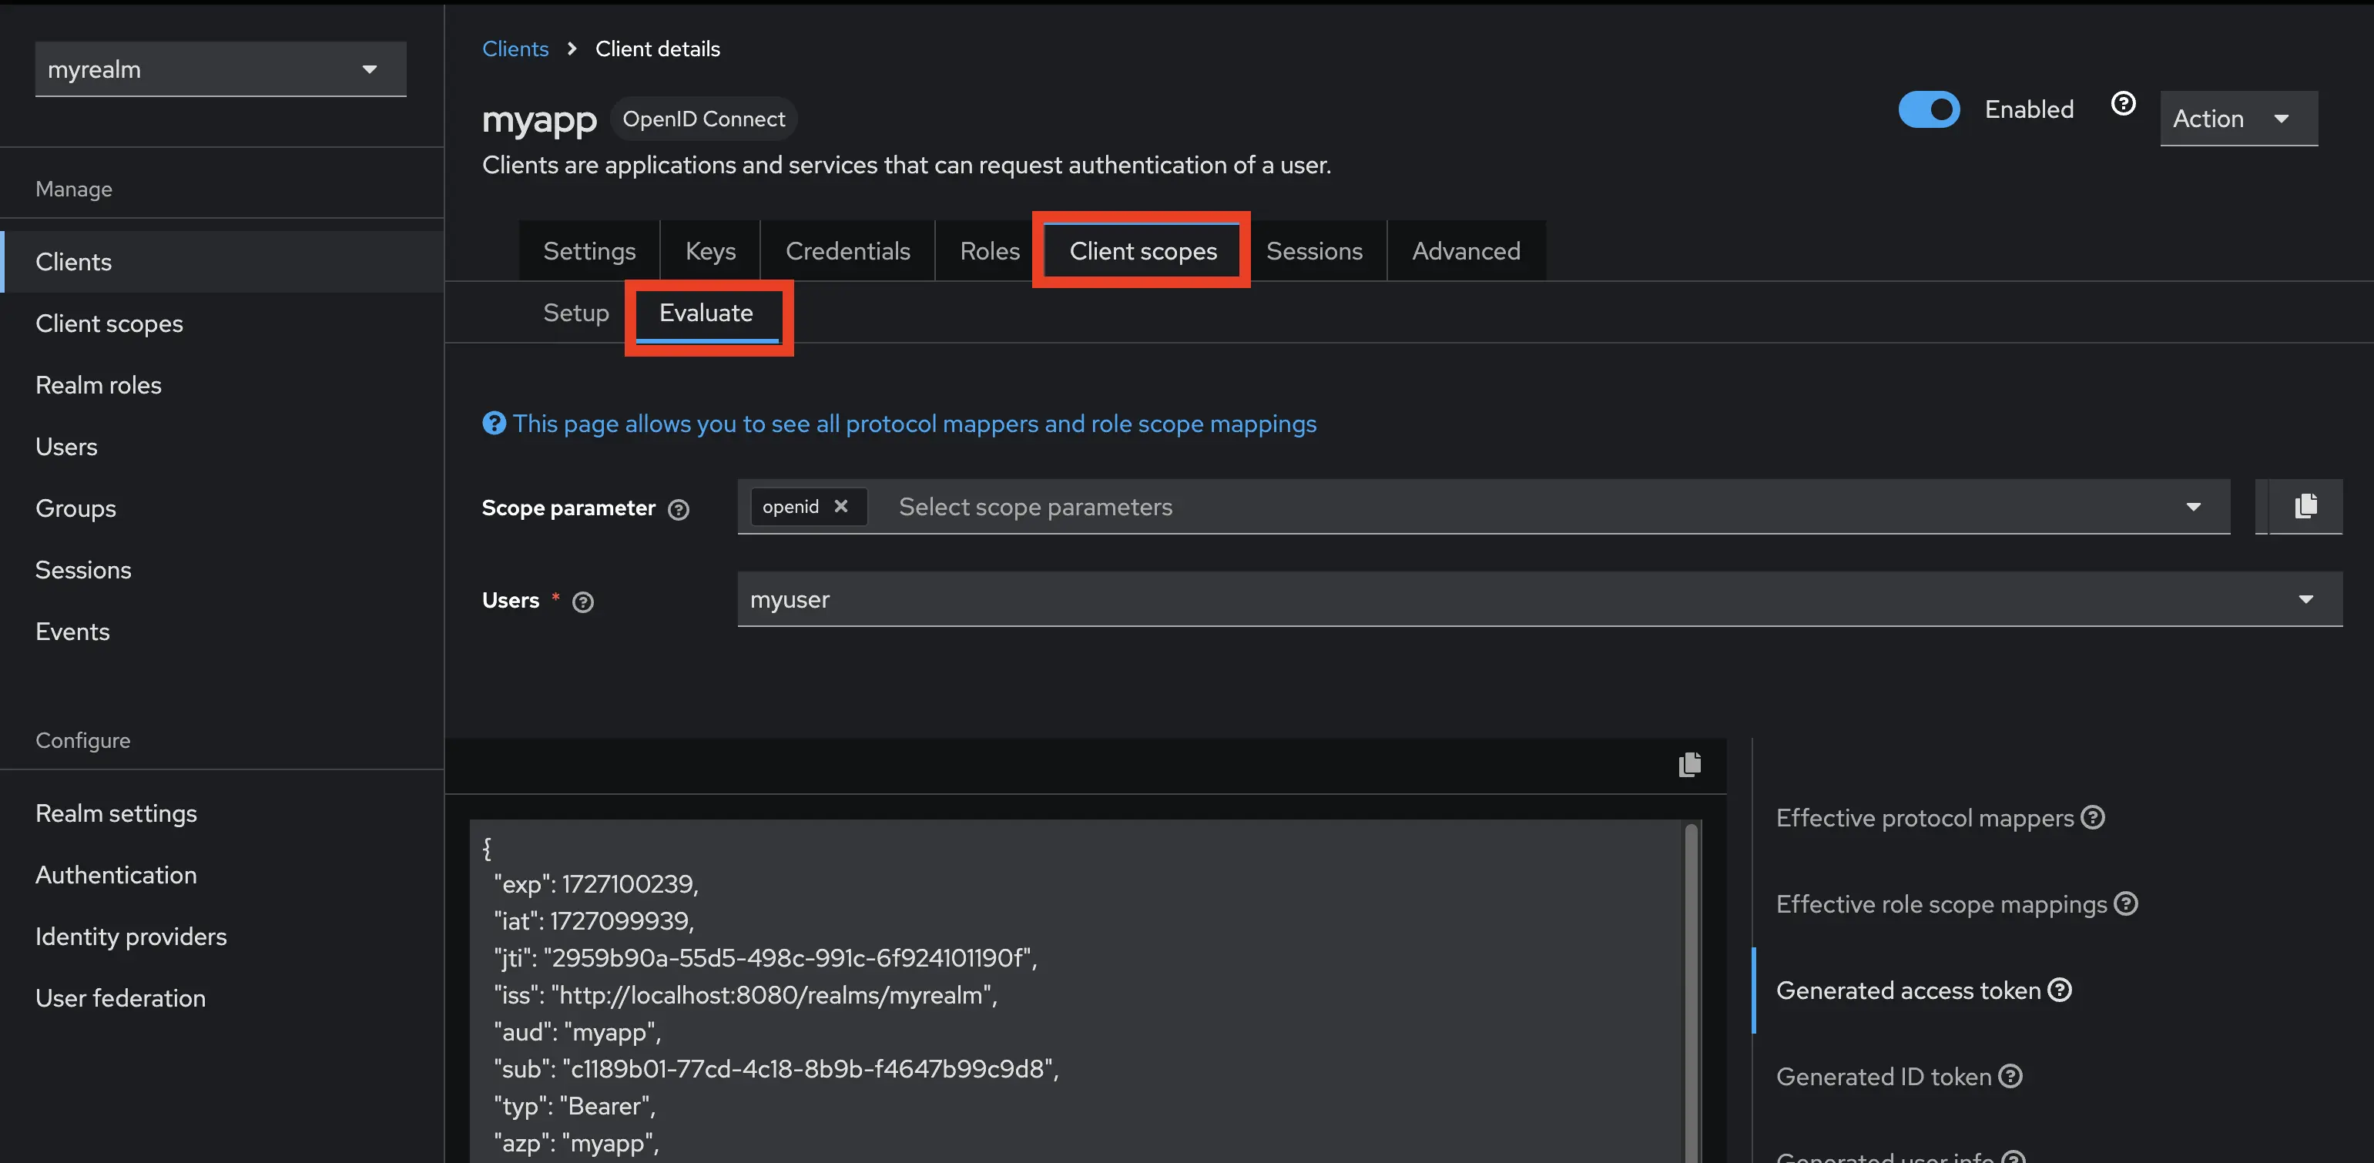Switch to the Client scopes tab
The width and height of the screenshot is (2374, 1163).
tap(1142, 250)
